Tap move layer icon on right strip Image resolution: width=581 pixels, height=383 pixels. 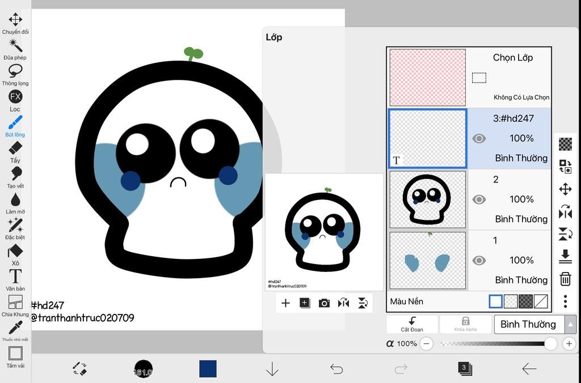pos(565,189)
